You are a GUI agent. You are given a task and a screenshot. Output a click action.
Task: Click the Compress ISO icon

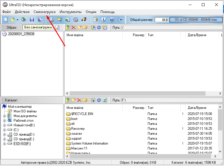[60, 20]
